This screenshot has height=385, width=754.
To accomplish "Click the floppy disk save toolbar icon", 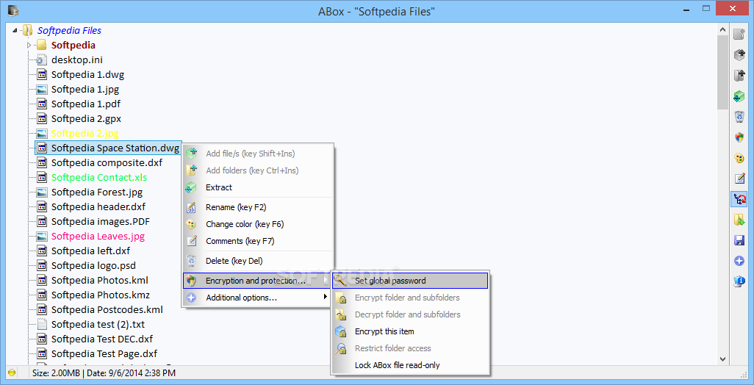I will [x=739, y=241].
